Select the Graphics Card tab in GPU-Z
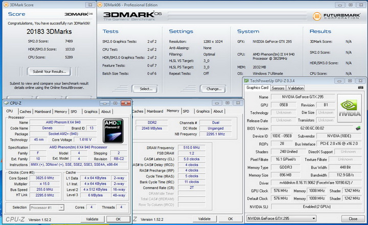The height and width of the screenshot is (225, 368). pyautogui.click(x=257, y=88)
